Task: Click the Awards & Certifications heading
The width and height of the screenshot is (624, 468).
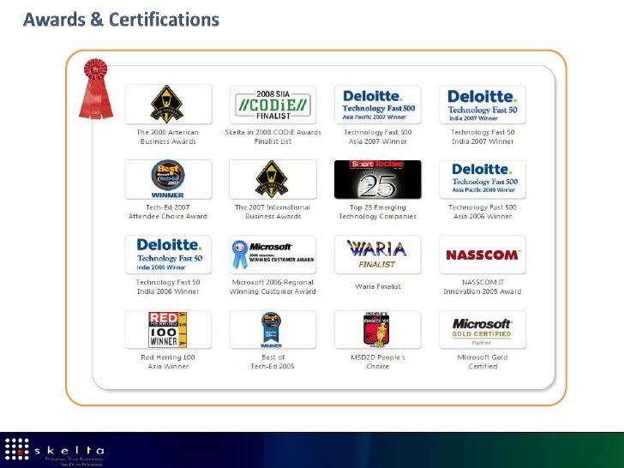Action: pyautogui.click(x=121, y=19)
